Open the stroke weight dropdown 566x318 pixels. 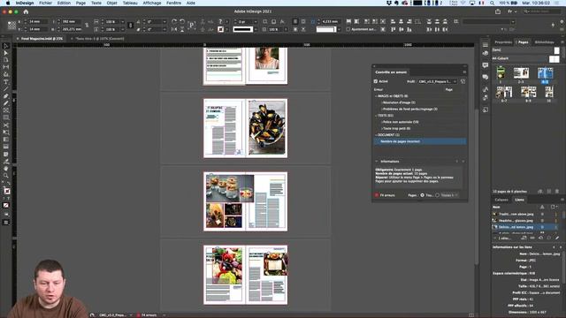tap(256, 21)
